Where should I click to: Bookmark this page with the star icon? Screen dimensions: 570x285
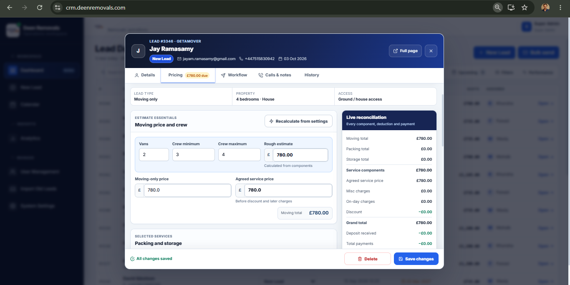525,7
